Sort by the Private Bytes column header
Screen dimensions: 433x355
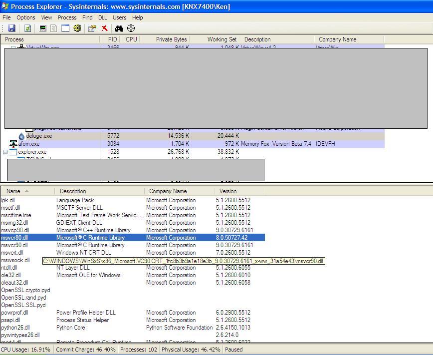point(165,39)
